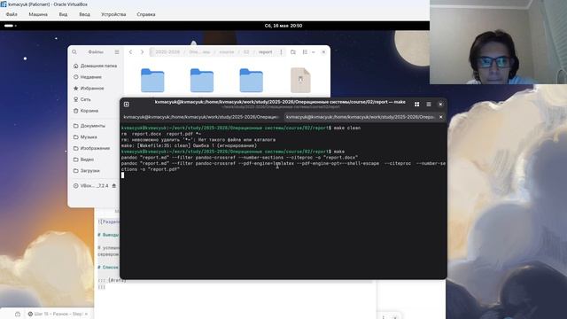Click the 02 path segment
Screen dimensions: 567x319
[246, 52]
